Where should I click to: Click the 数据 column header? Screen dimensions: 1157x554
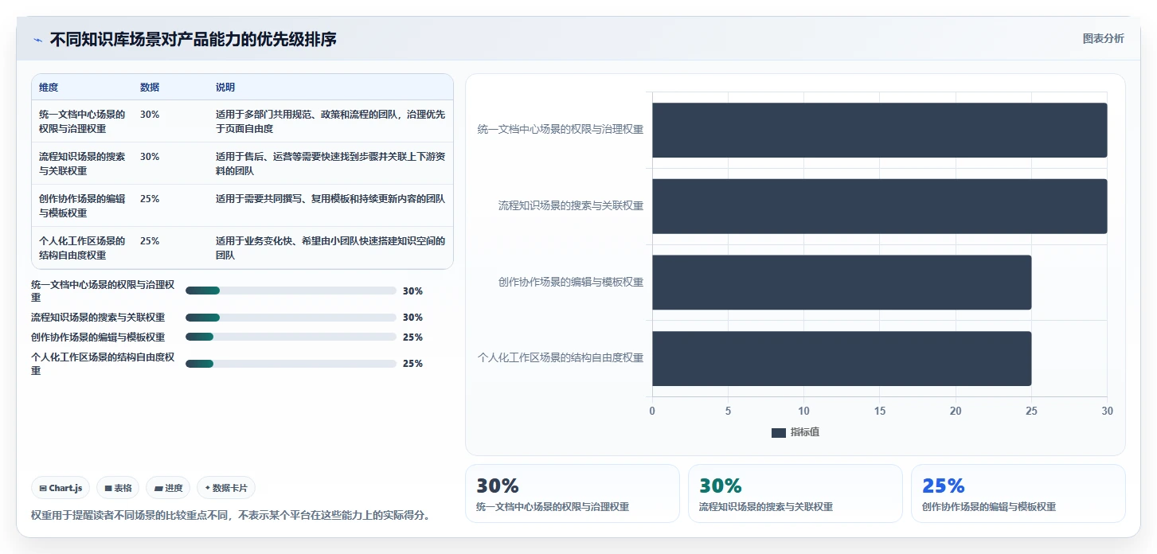(150, 87)
